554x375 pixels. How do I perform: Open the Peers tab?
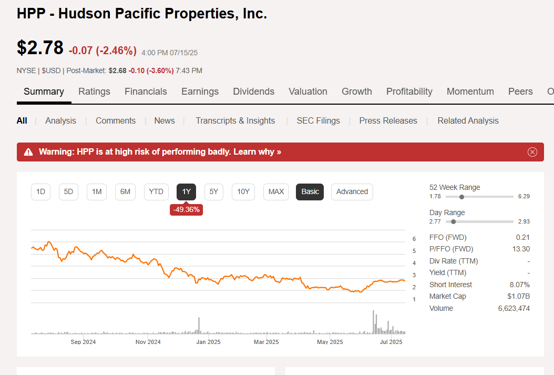point(520,91)
